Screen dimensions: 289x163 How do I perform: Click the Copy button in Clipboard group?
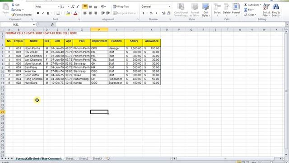(17, 10)
